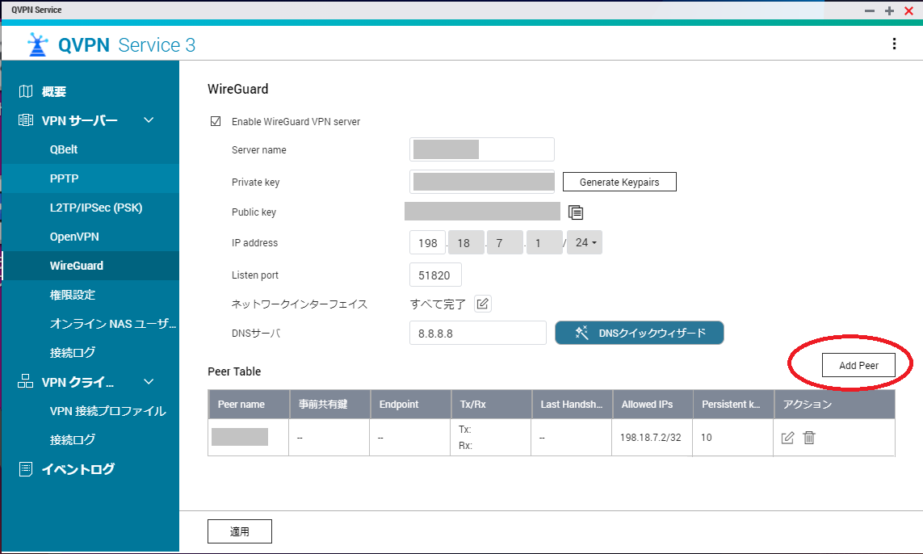The image size is (923, 554).
Task: Click the すべて完了 interface status text
Action: 438,304
